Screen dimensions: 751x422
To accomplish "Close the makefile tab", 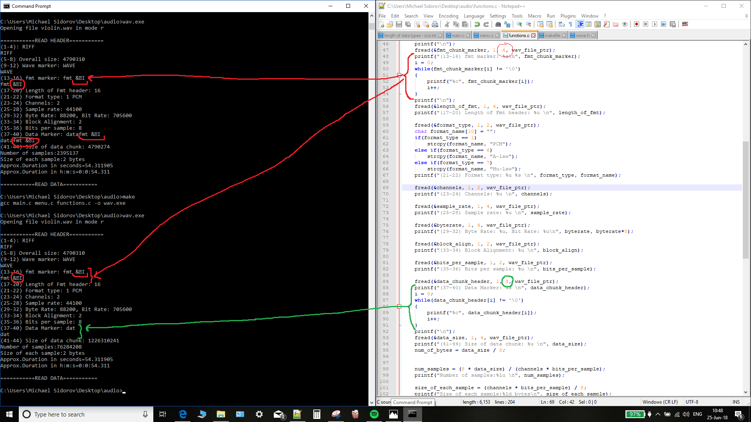I will 564,36.
